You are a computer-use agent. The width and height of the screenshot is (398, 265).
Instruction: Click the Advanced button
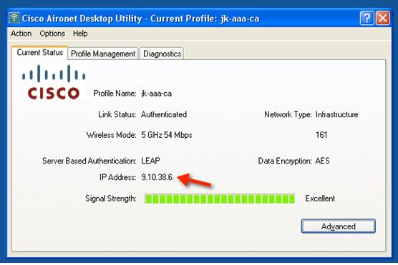point(338,226)
